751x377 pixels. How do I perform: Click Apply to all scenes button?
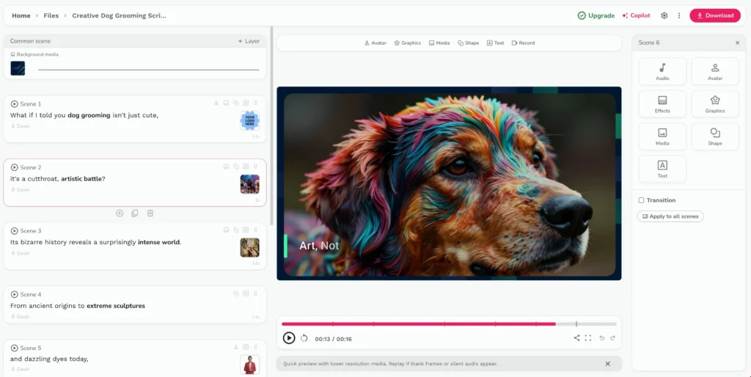coord(670,216)
